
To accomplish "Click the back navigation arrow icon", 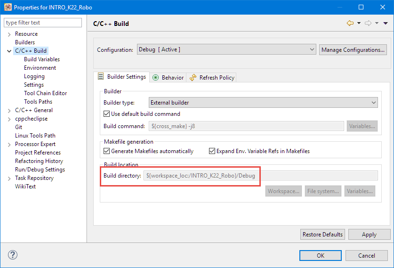I will (350, 23).
